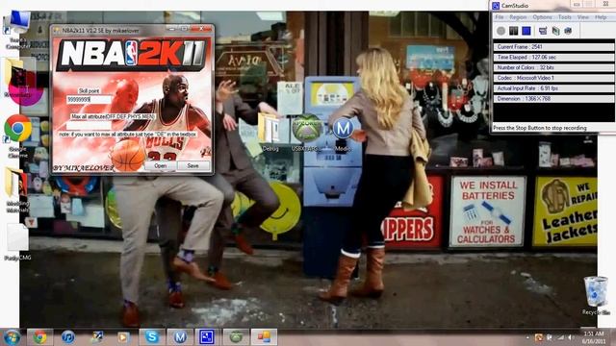Open CamStudio Tools menu

(x=565, y=17)
